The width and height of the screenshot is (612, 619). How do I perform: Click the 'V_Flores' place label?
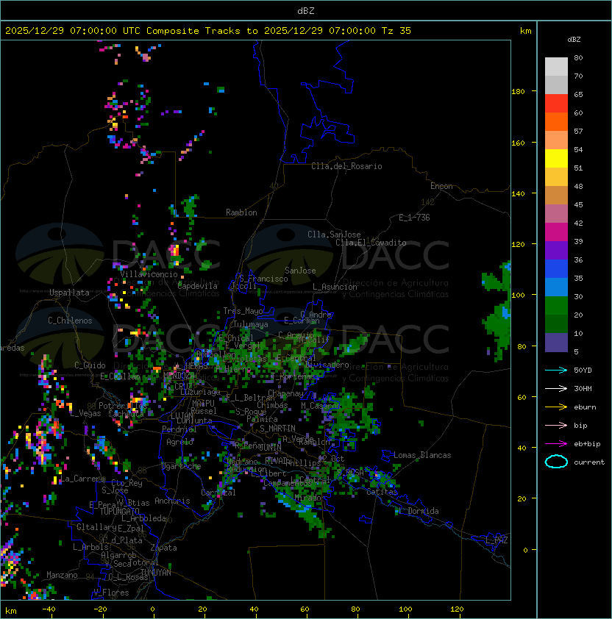point(111,593)
